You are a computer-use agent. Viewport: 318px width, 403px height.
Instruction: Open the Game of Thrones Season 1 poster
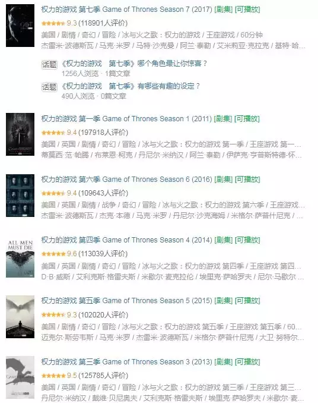20,134
